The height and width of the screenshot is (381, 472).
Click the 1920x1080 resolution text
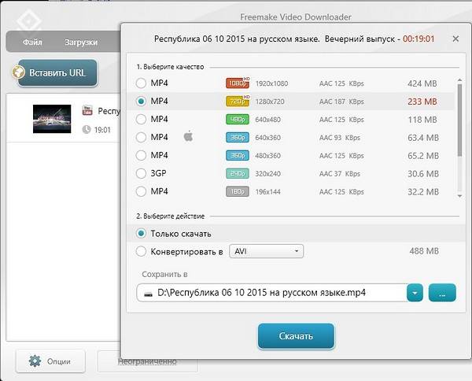[x=271, y=83]
